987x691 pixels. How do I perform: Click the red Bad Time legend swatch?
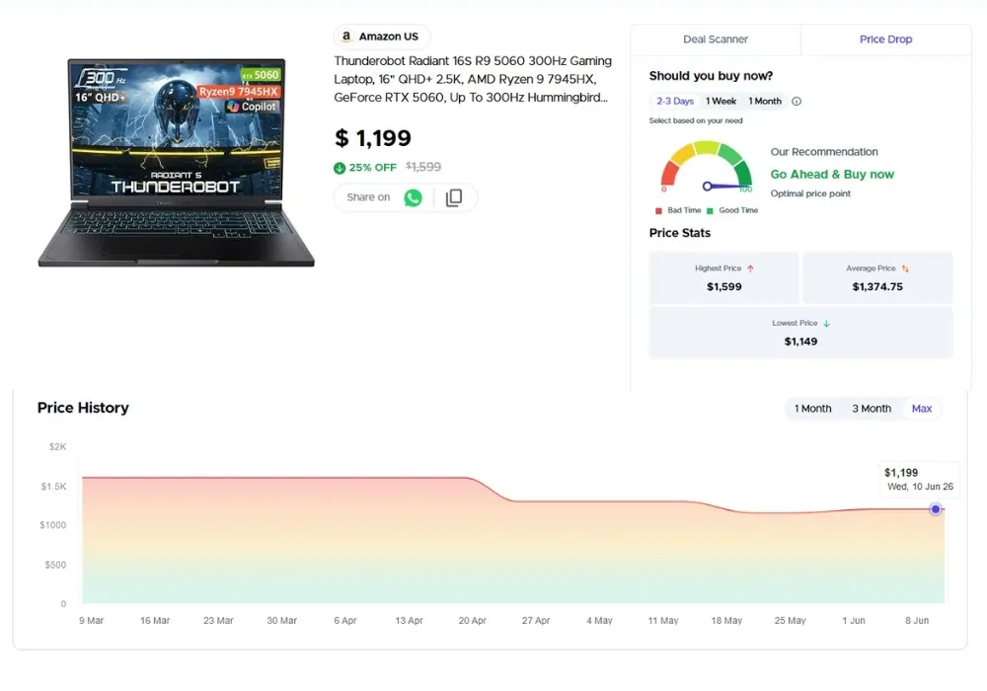(x=658, y=211)
